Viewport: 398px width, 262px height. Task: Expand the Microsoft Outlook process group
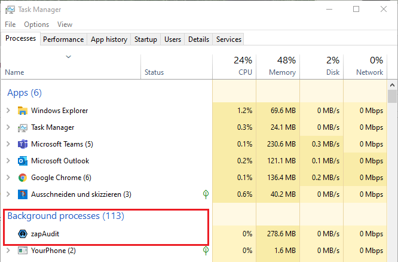tap(8, 161)
